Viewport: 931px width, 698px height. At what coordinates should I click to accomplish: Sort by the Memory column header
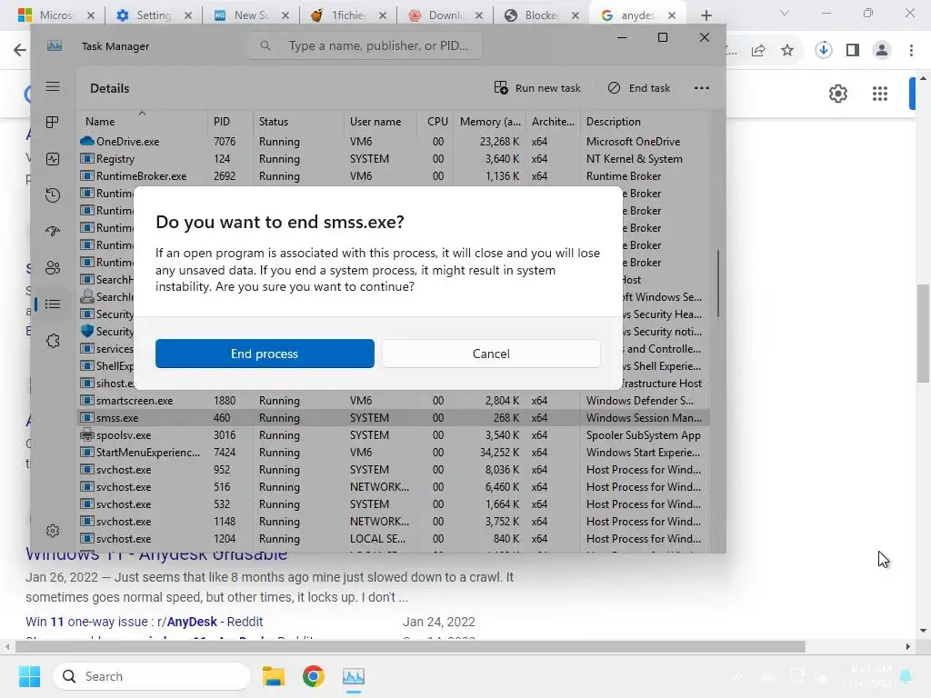click(490, 122)
